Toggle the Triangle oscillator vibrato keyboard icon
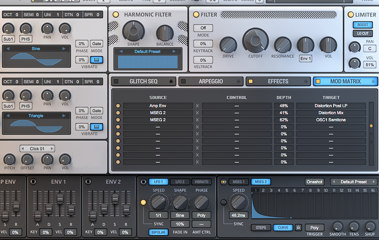The height and width of the screenshot is (240, 379). (96, 127)
